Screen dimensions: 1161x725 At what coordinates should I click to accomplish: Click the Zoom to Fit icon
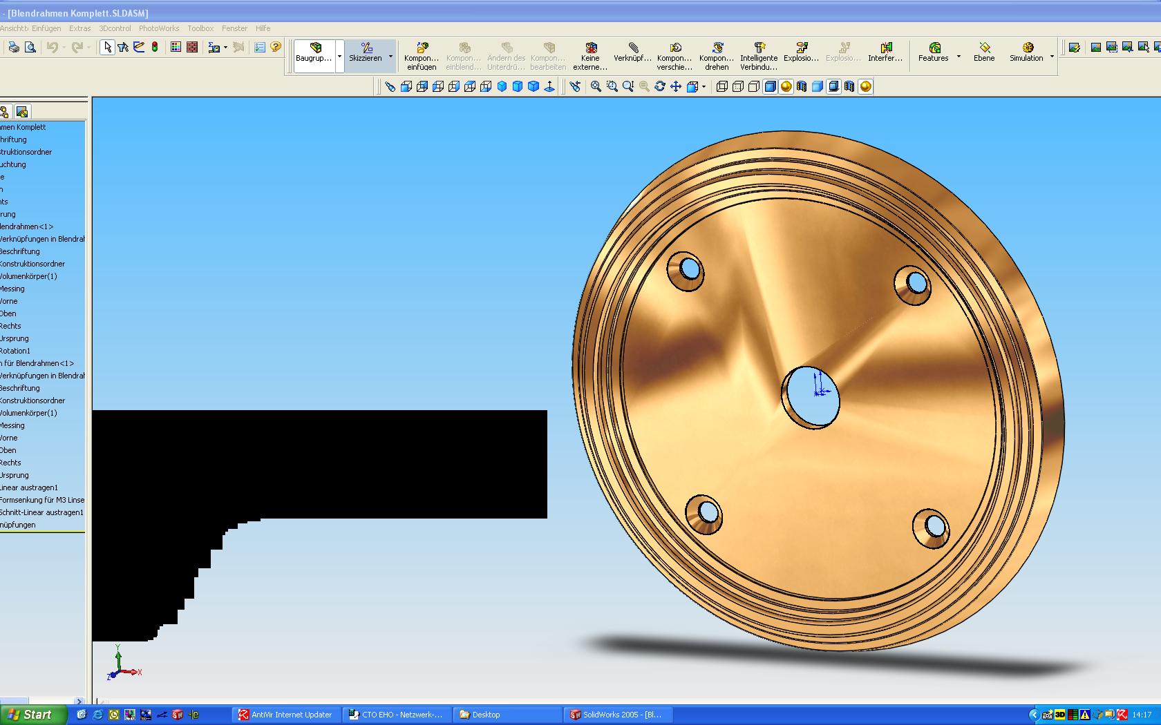(x=596, y=86)
